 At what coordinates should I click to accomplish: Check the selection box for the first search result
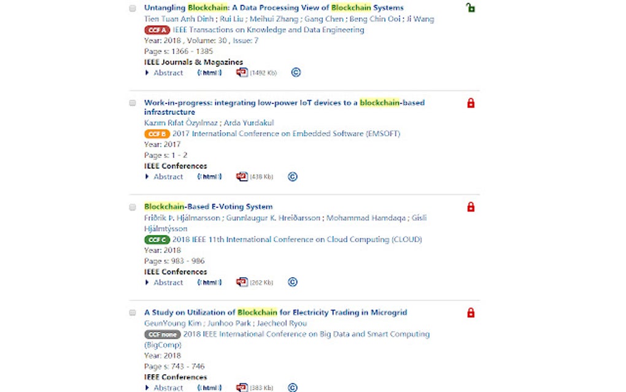coord(132,9)
